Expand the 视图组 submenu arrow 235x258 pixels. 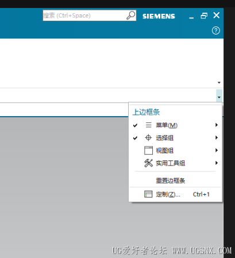[x=217, y=150]
